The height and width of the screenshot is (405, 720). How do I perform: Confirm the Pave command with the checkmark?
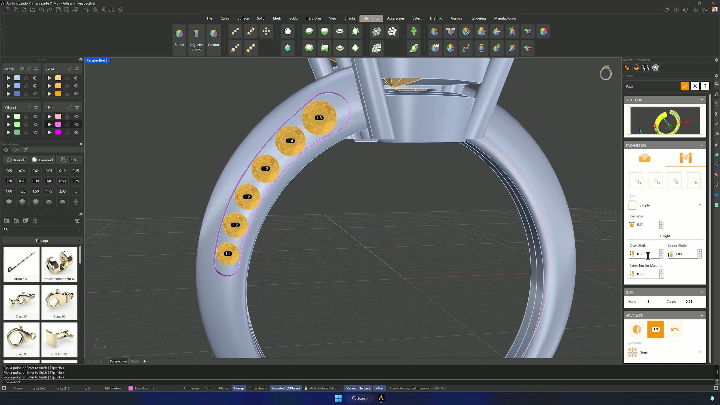click(685, 86)
